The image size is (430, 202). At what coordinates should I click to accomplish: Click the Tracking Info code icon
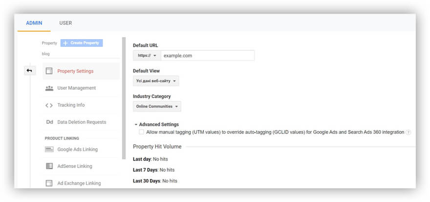[49, 105]
